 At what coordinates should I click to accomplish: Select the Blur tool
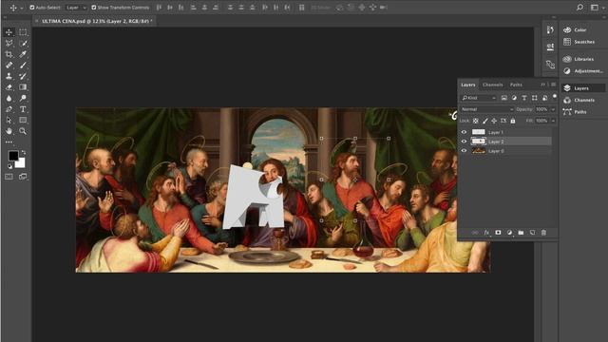(x=9, y=98)
